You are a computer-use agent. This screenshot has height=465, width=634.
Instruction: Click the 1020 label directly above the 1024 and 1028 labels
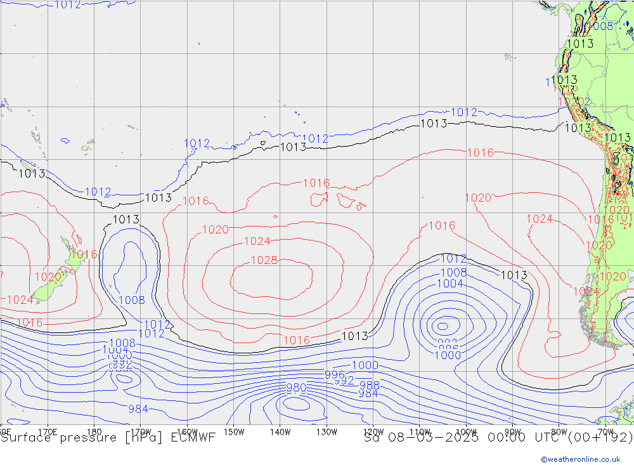pyautogui.click(x=216, y=230)
